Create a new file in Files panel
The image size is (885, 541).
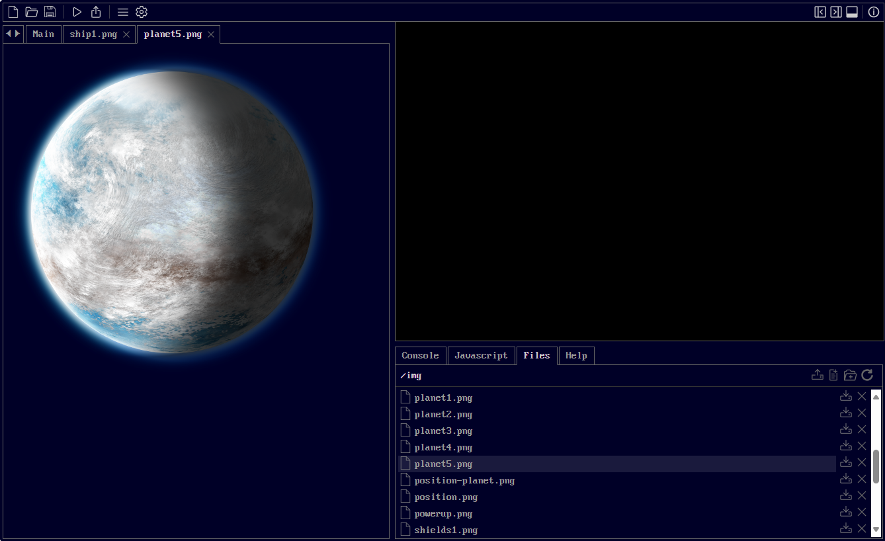tap(833, 375)
